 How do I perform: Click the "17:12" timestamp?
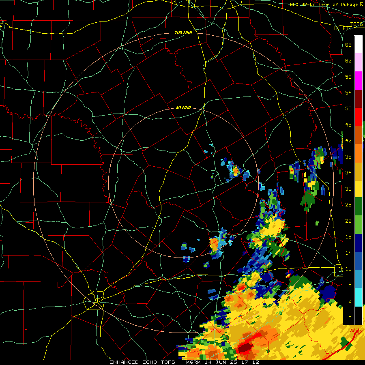click(x=249, y=362)
